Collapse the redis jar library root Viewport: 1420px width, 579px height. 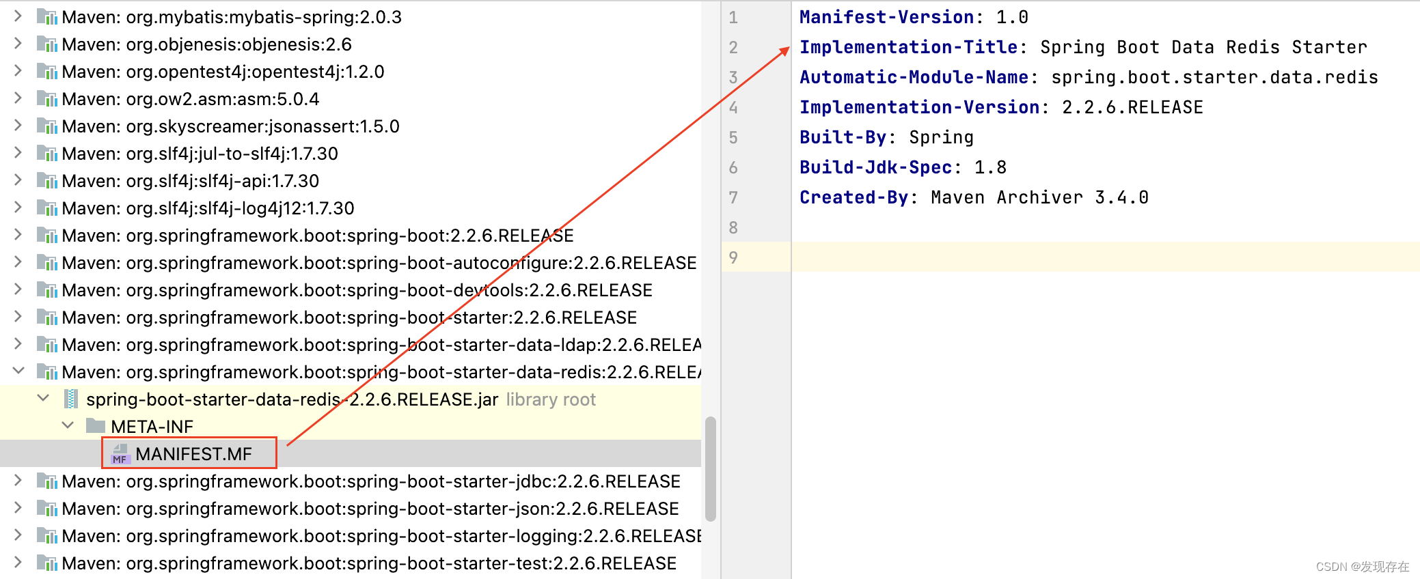[43, 398]
